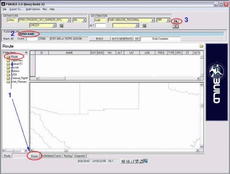Open the departure runway 26L dropdown

[x=84, y=20]
